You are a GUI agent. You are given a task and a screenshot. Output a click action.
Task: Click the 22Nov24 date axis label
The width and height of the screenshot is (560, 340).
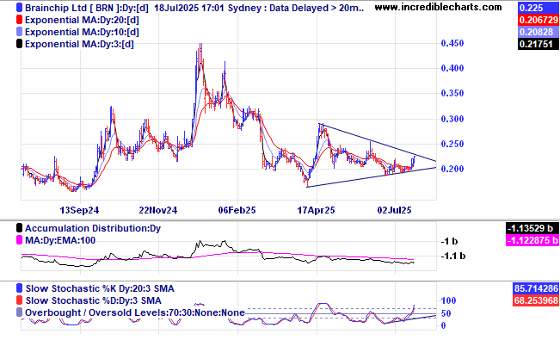pos(158,210)
